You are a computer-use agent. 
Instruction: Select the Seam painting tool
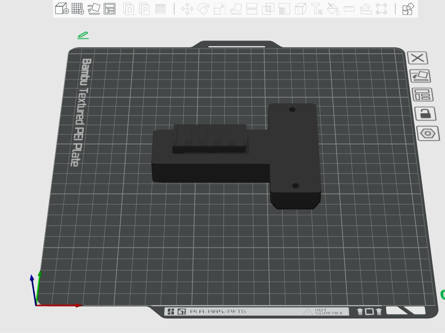tap(300, 9)
